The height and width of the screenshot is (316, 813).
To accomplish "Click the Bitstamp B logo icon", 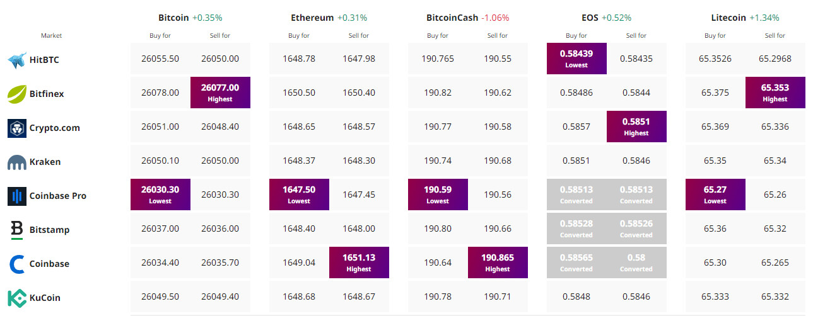I will tap(16, 230).
